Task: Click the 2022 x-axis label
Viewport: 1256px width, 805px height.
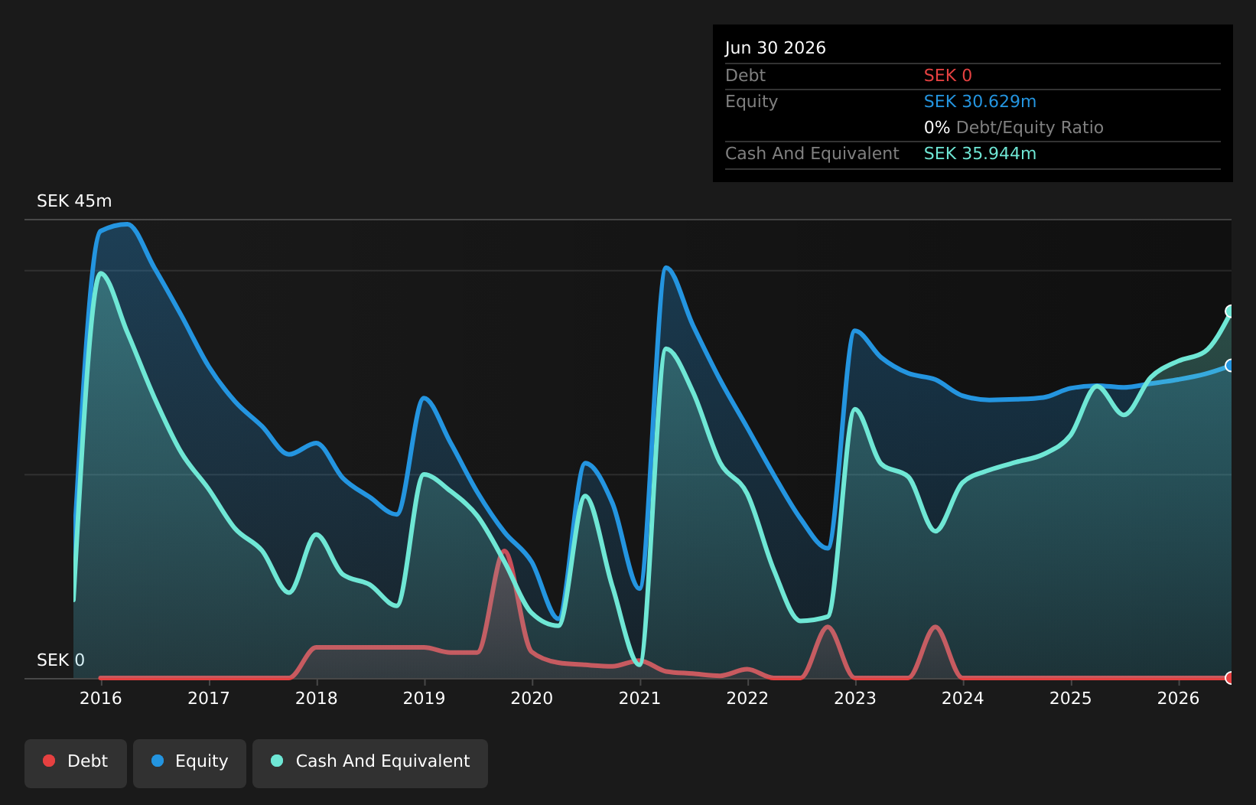Action: pos(747,698)
